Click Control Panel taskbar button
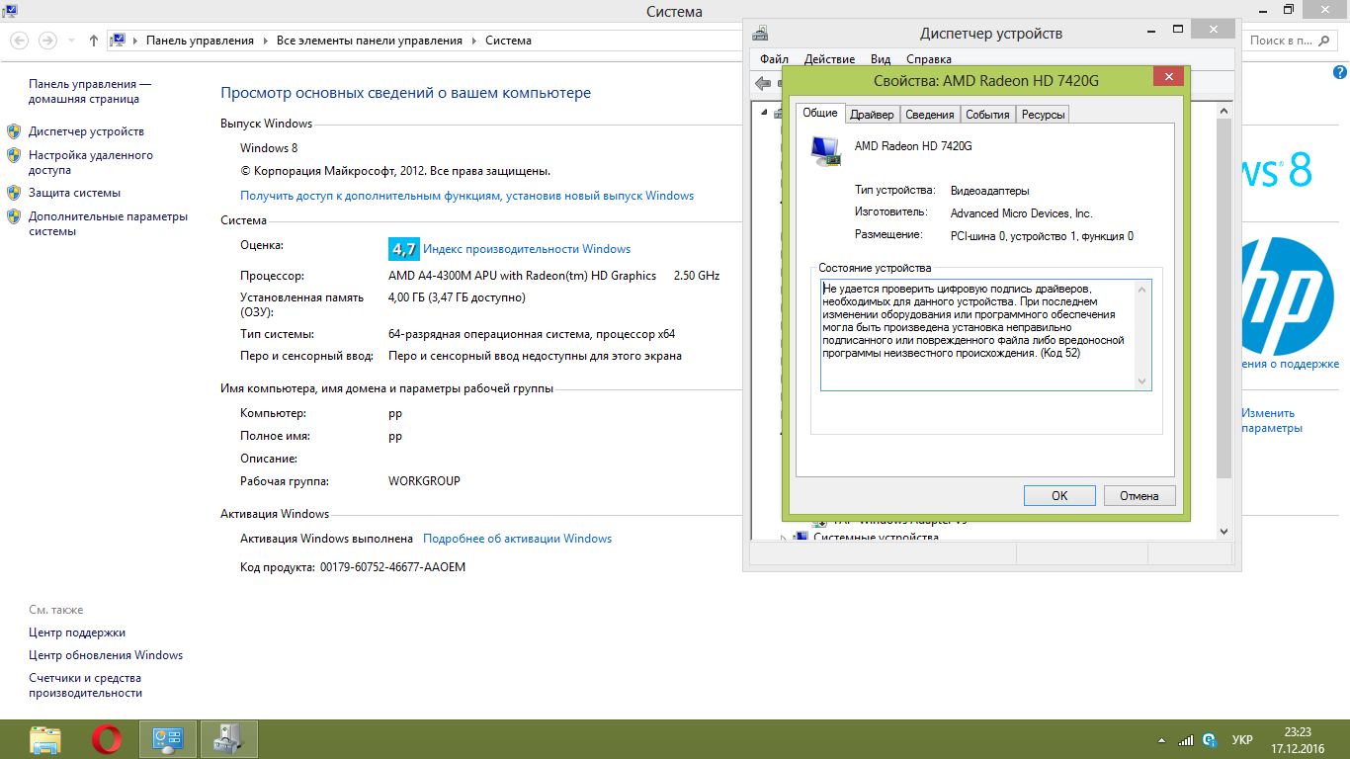Screen dimensions: 1350x759 [x=168, y=739]
